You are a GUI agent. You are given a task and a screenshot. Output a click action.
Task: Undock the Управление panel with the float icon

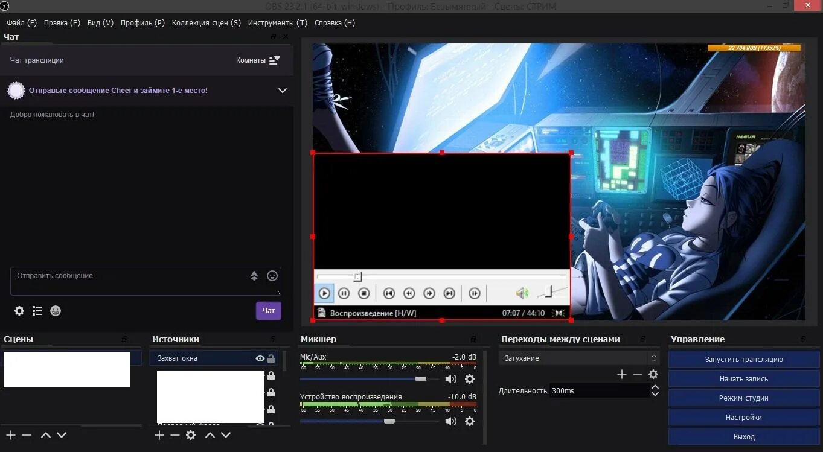click(803, 339)
